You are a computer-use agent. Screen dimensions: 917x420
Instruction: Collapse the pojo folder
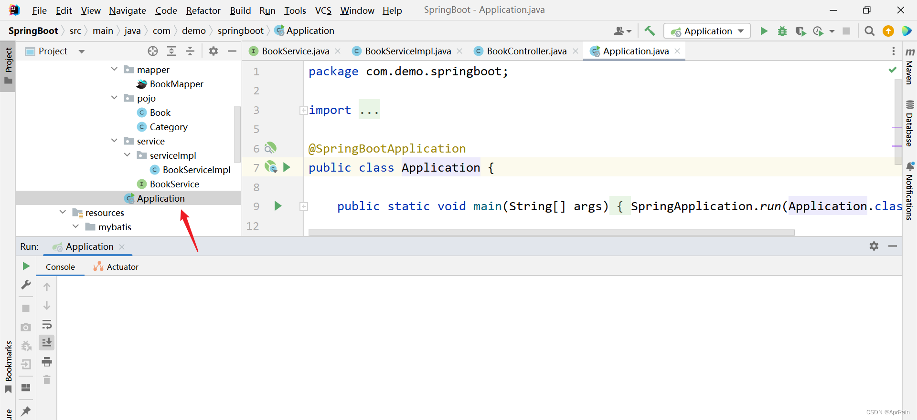tap(114, 98)
